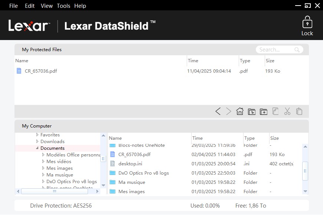
Task: Click DxO Optics Pro v8 logs folder icon
Action: tap(112, 173)
